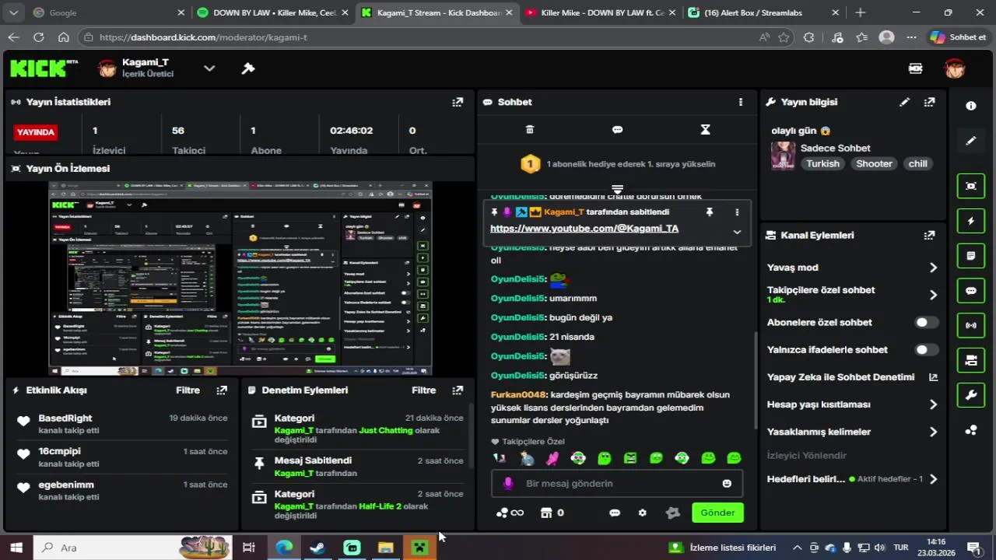Viewport: 996px width, 560px height.
Task: Click the pencil icon in right sidebar
Action: (x=971, y=141)
